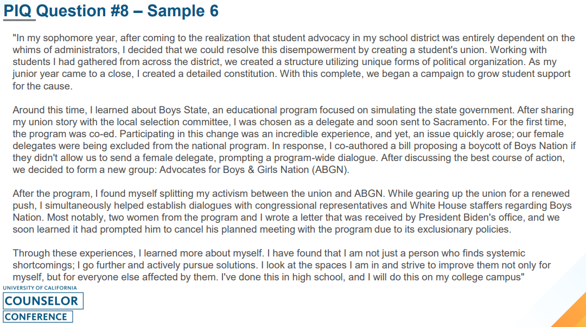586x327 pixels.
Task: Click the paragraph starting "Around this time"
Action: (293, 140)
